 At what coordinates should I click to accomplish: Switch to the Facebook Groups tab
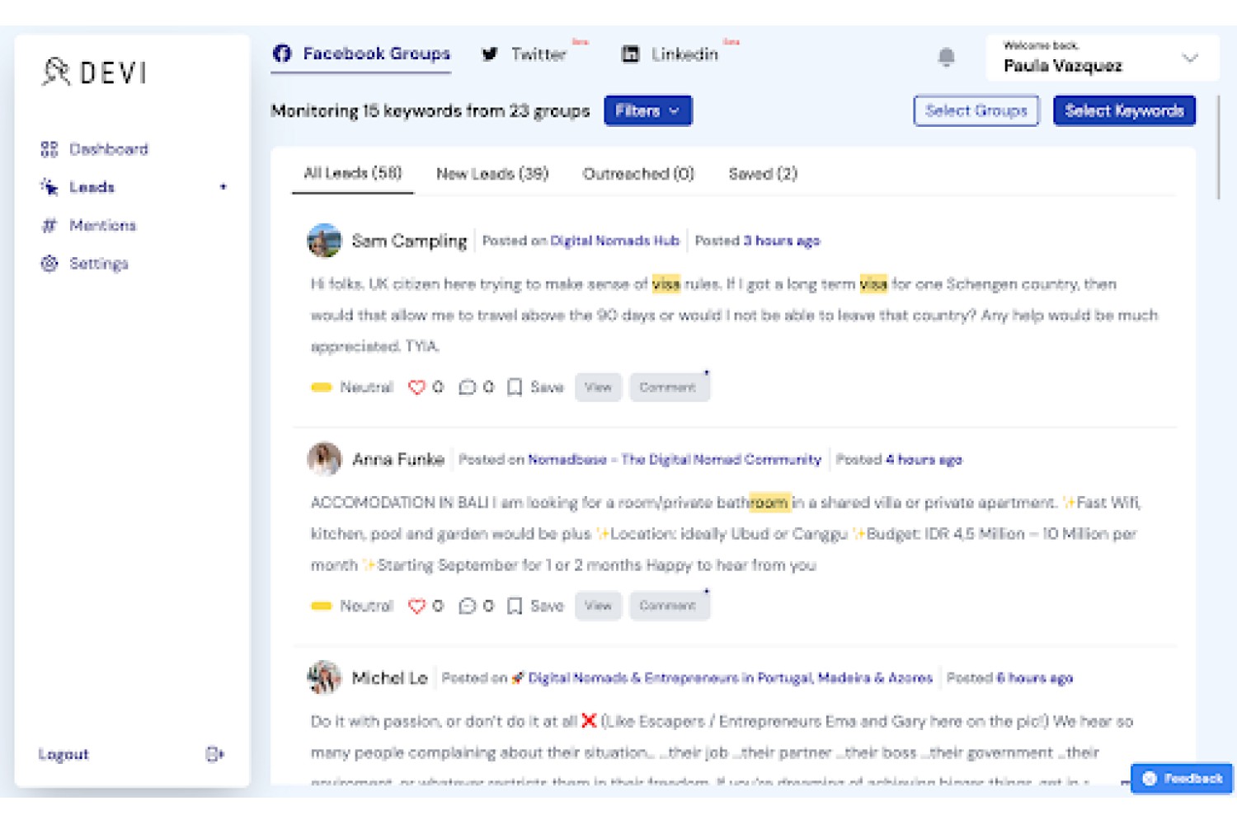(x=361, y=54)
